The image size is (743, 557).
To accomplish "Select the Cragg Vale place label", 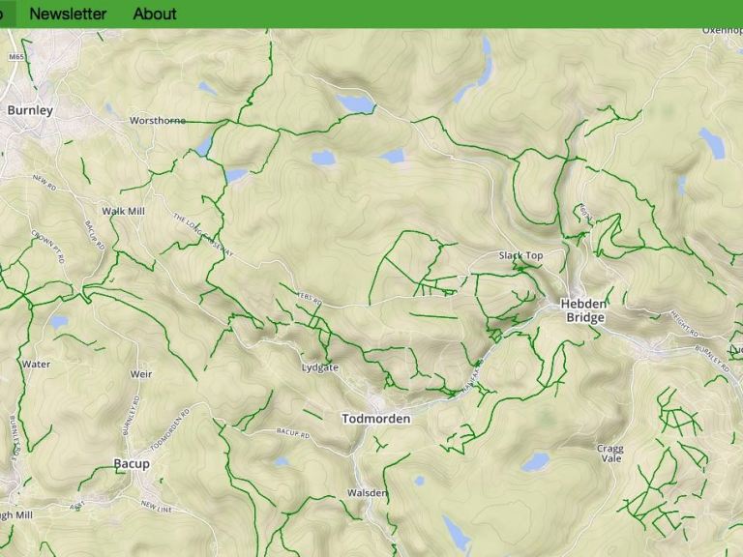I will pos(610,454).
